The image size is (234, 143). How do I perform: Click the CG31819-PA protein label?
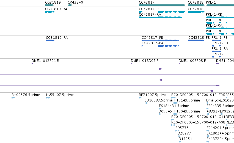pos(57,37)
